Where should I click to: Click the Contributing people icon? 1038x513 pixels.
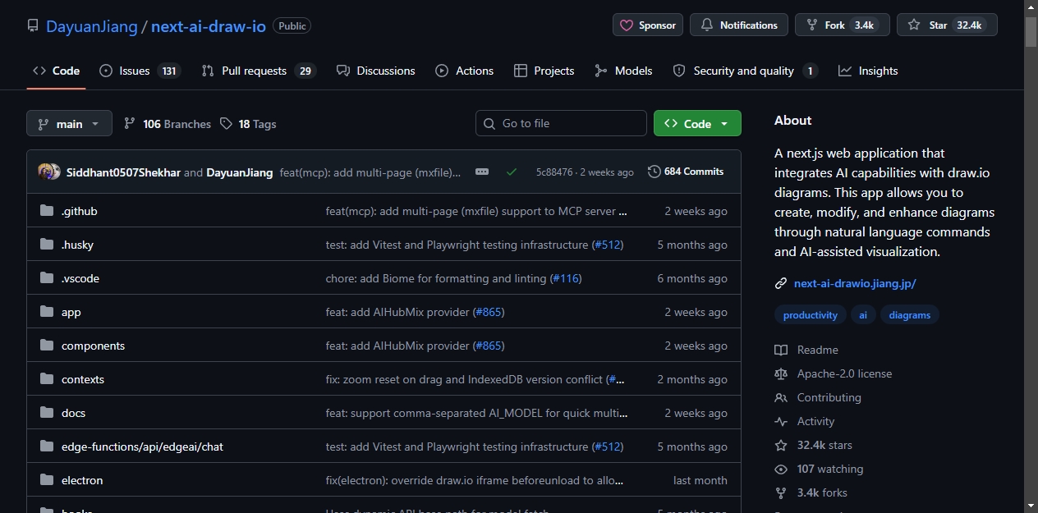click(x=781, y=398)
